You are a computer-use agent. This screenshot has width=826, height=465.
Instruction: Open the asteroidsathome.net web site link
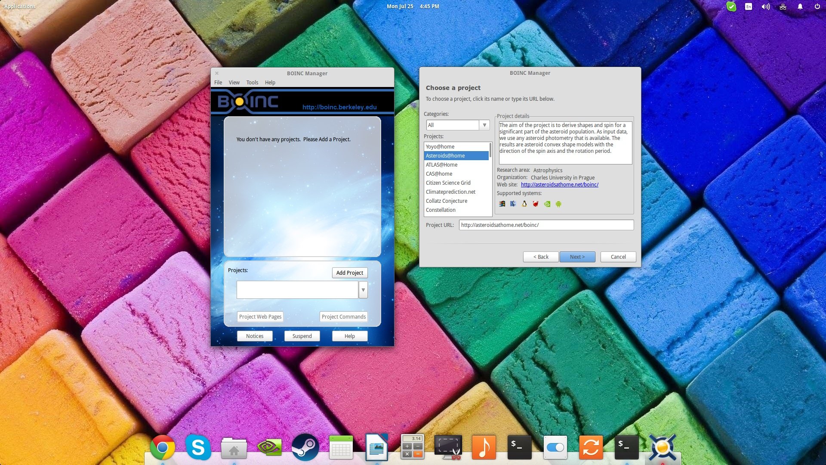tap(559, 185)
